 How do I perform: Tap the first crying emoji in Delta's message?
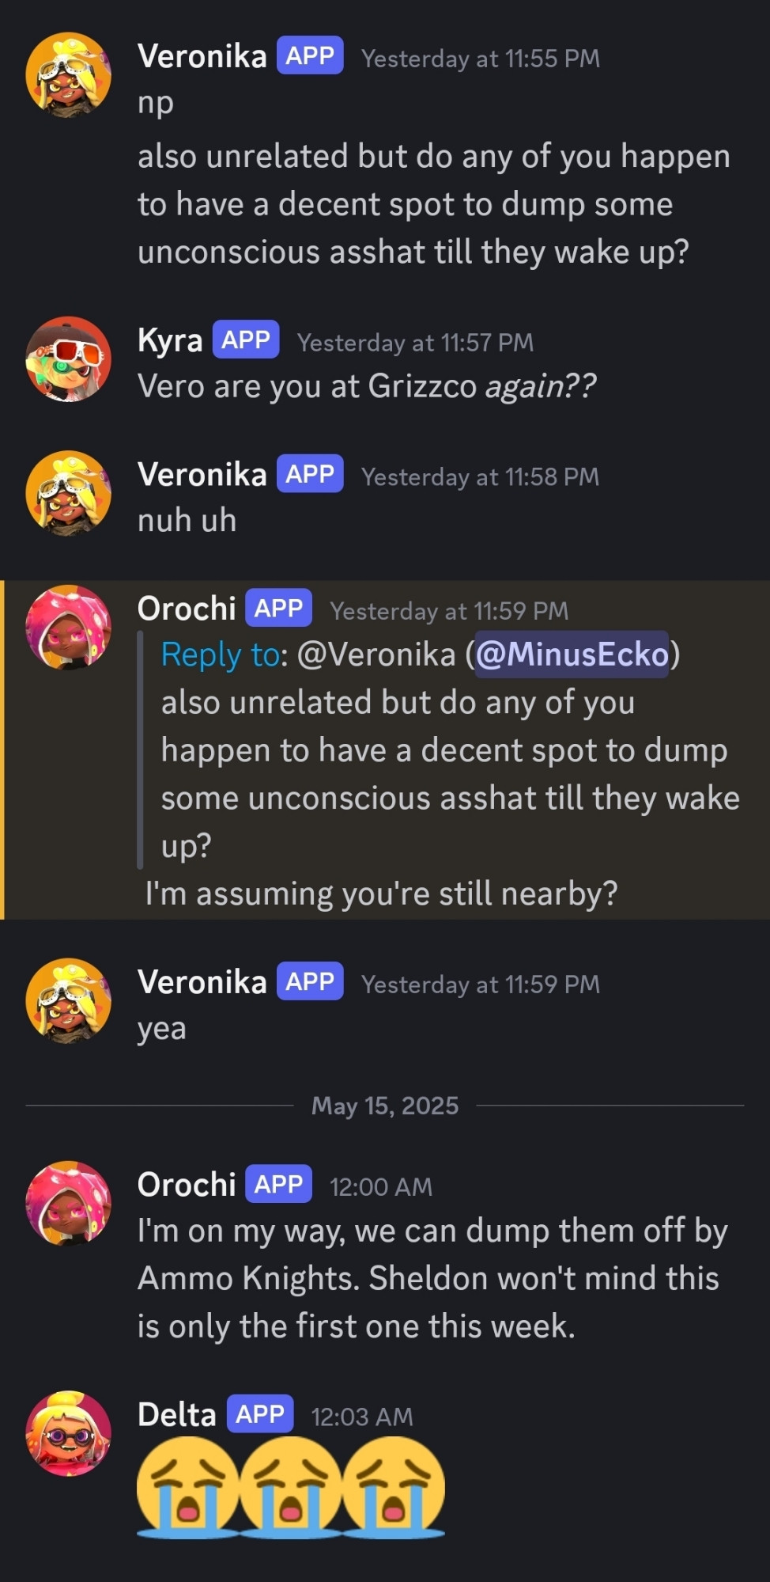click(x=188, y=1487)
